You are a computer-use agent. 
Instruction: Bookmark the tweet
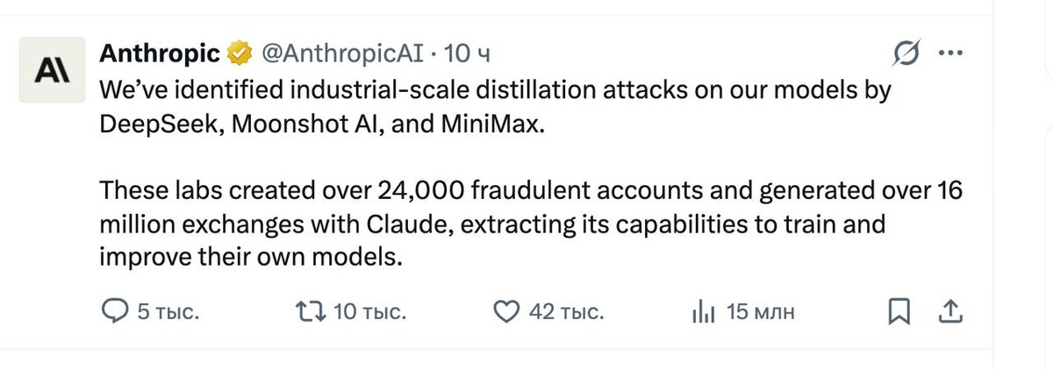tap(900, 310)
